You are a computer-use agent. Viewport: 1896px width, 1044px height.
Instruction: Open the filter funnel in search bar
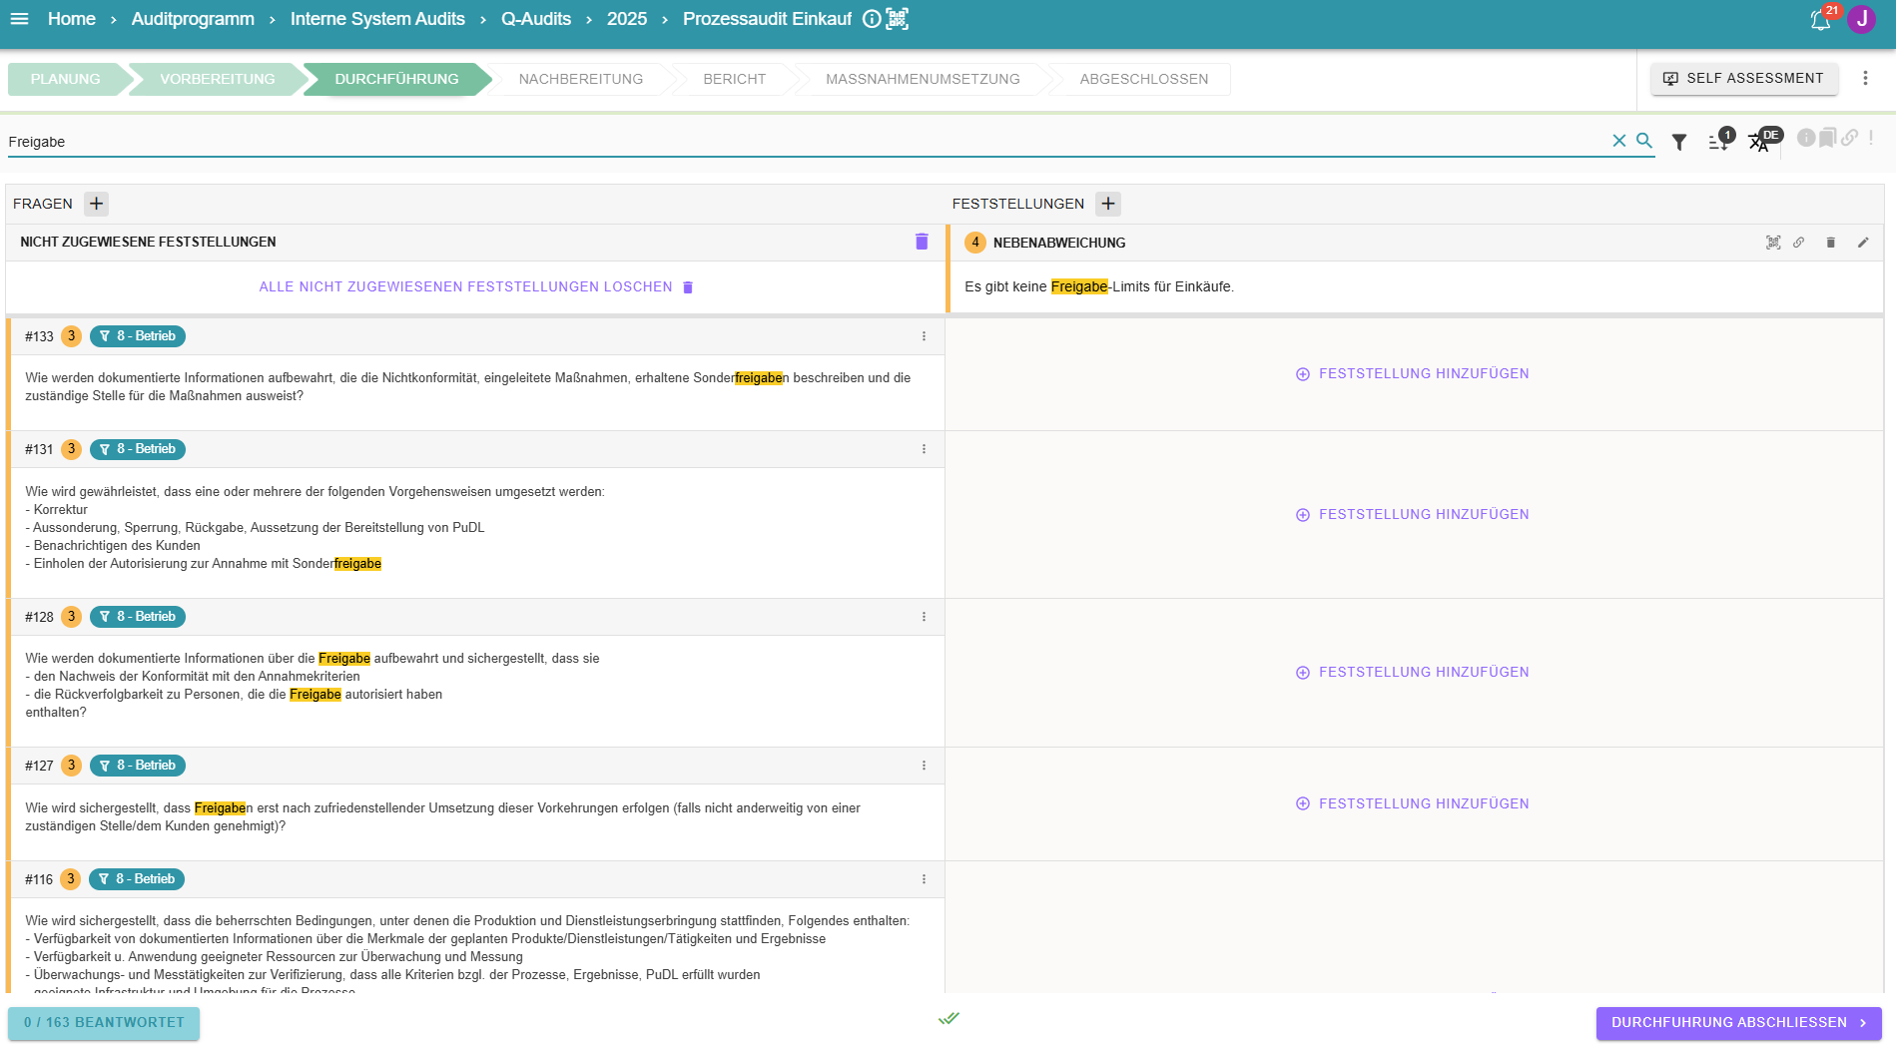click(x=1679, y=143)
